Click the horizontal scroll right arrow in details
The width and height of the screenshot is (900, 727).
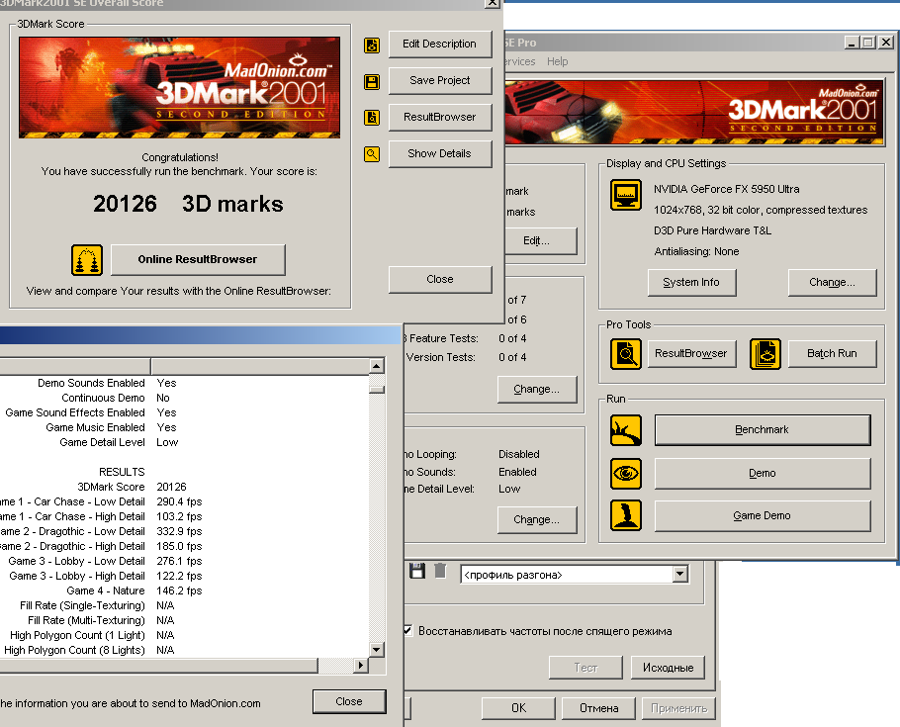[x=360, y=666]
